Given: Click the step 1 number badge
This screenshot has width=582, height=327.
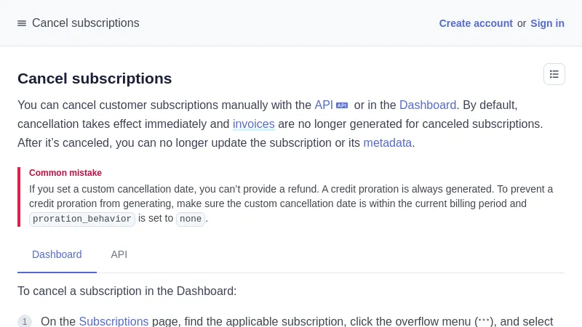Looking at the screenshot, I should click(x=25, y=321).
